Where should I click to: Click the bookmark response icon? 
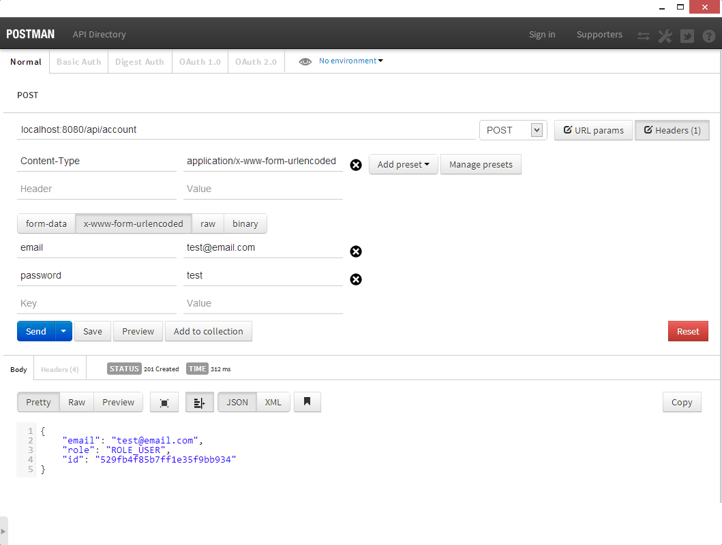point(307,402)
